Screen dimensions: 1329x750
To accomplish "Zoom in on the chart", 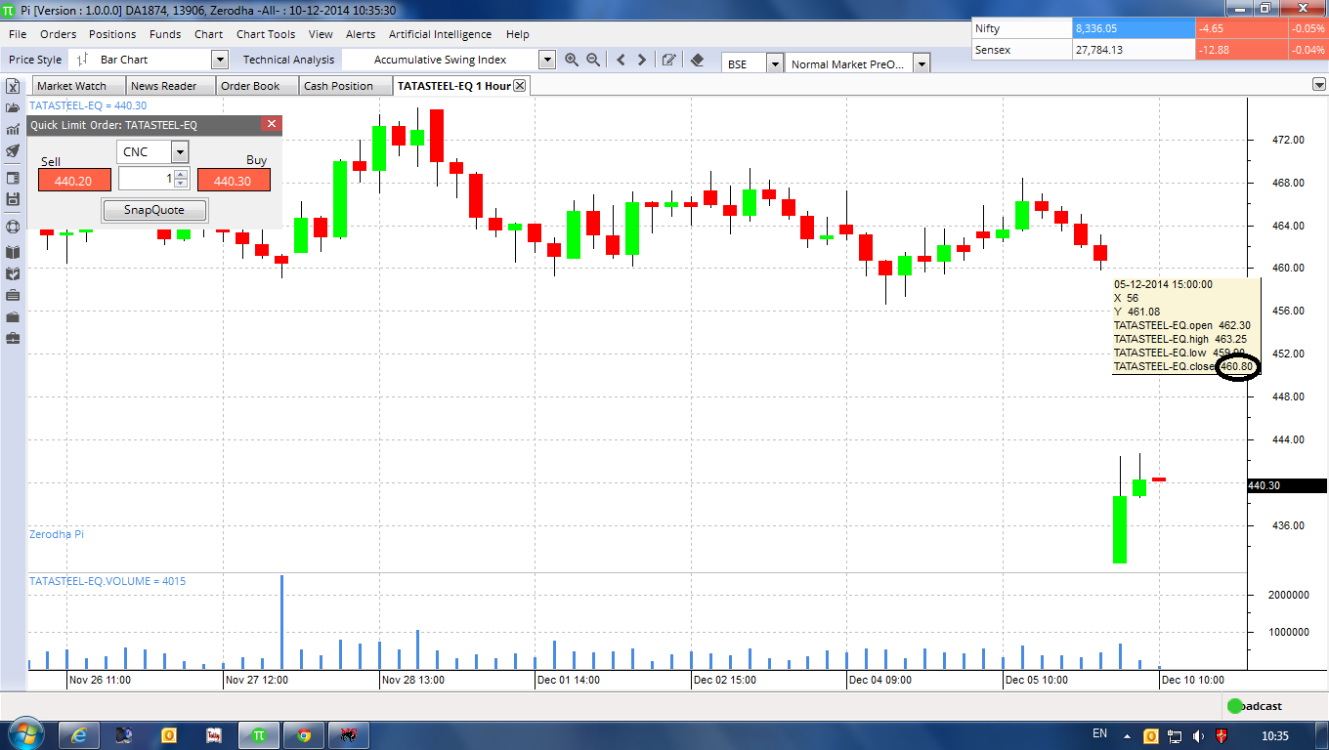I will click(572, 60).
